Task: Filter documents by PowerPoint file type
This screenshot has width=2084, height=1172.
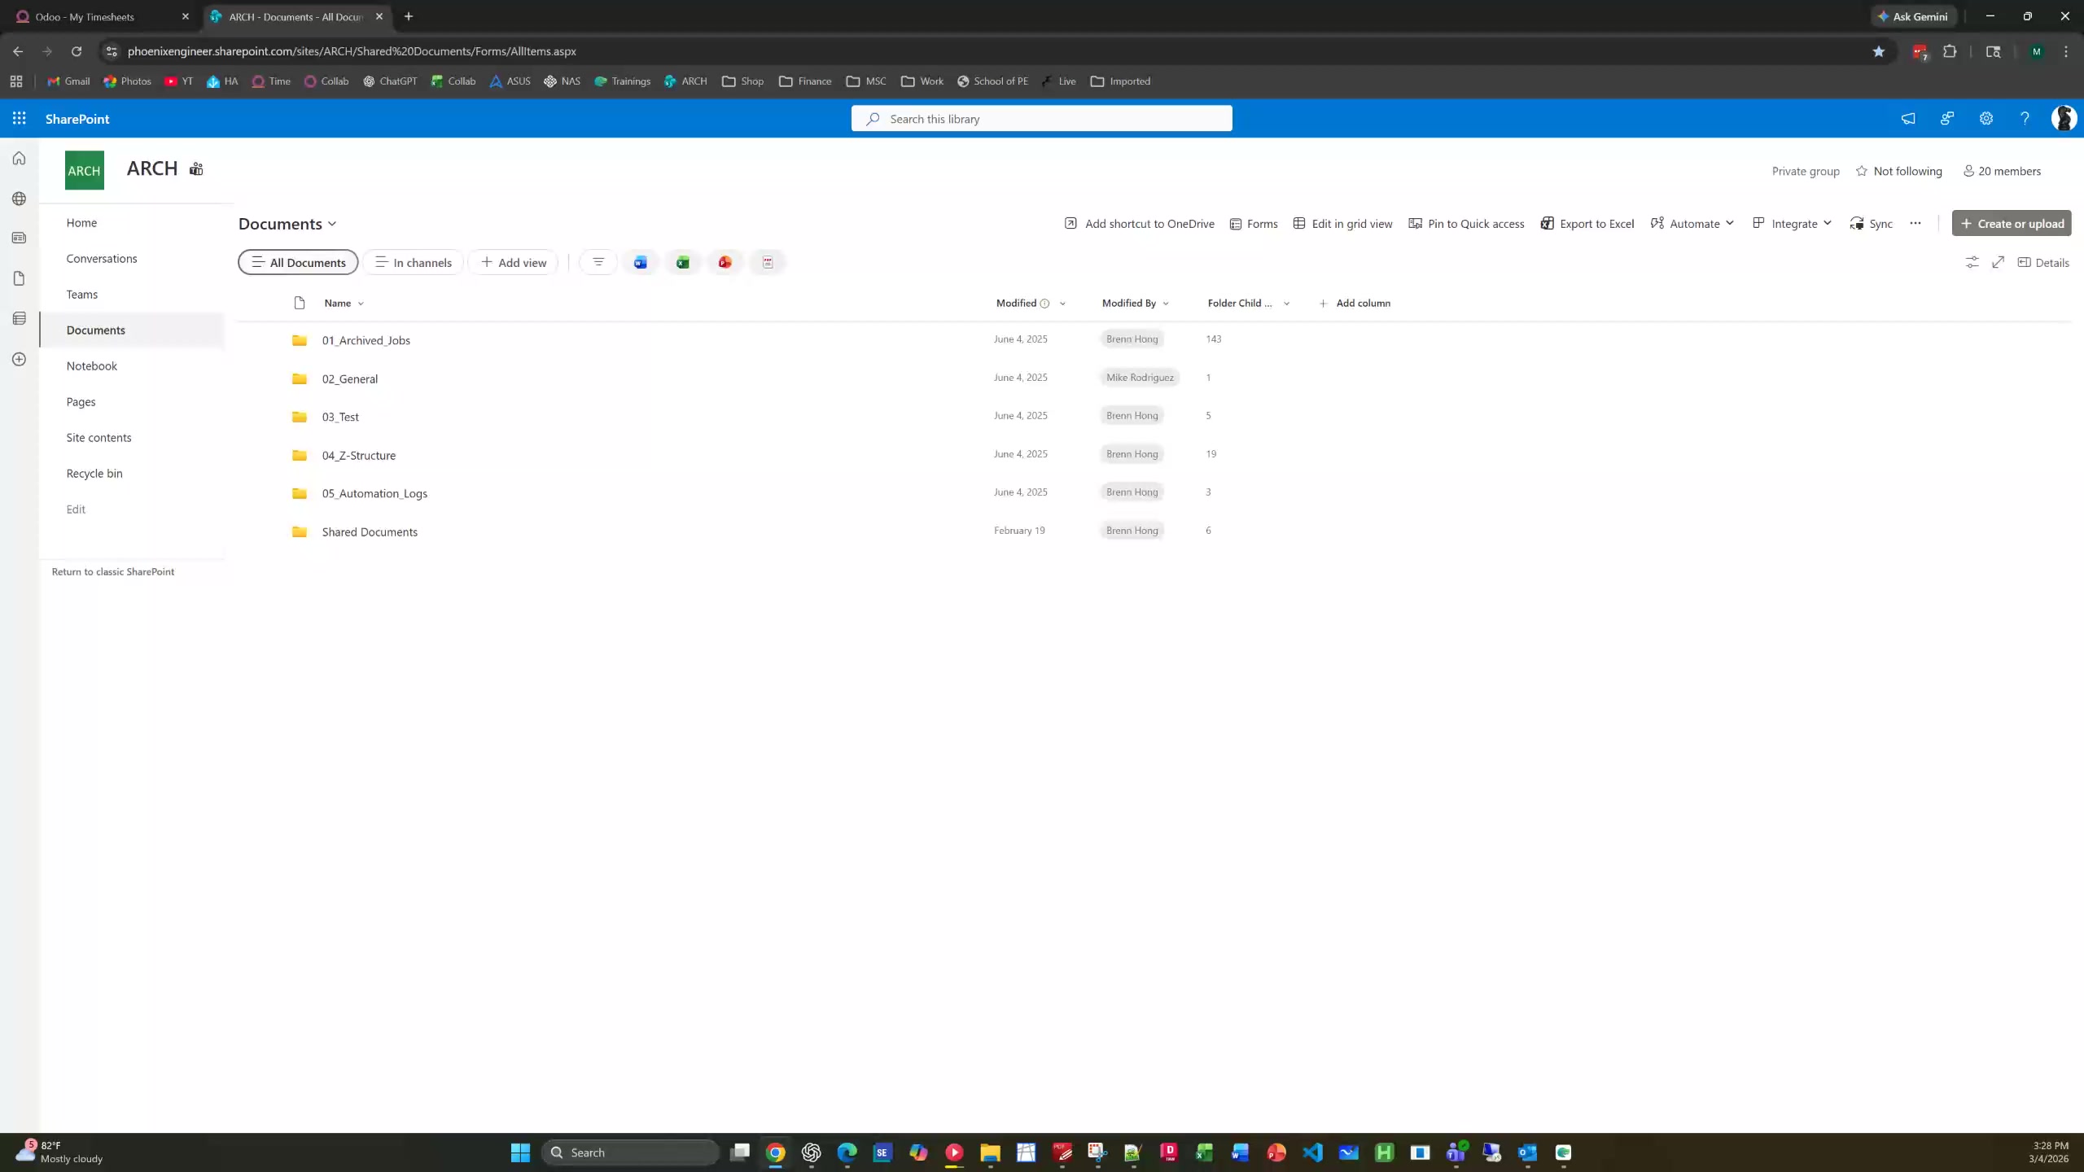Action: [x=725, y=262]
